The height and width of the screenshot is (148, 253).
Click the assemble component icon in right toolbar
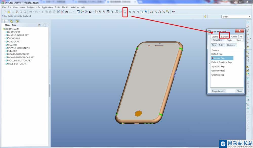click(x=248, y=66)
